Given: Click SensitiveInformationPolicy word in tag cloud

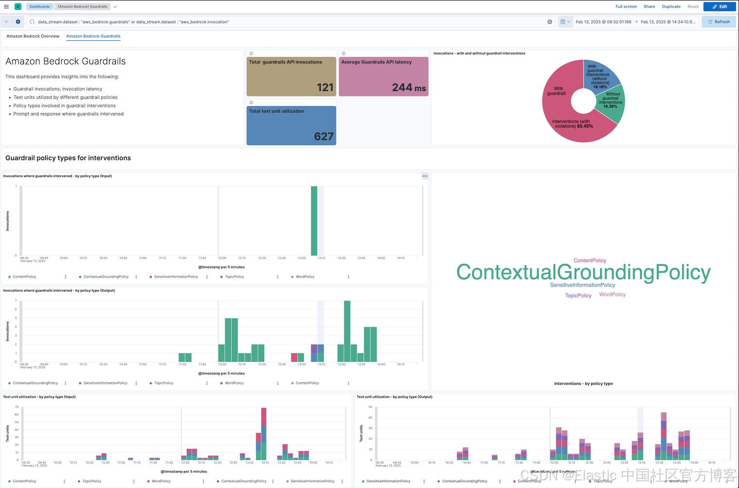Looking at the screenshot, I should 582,285.
